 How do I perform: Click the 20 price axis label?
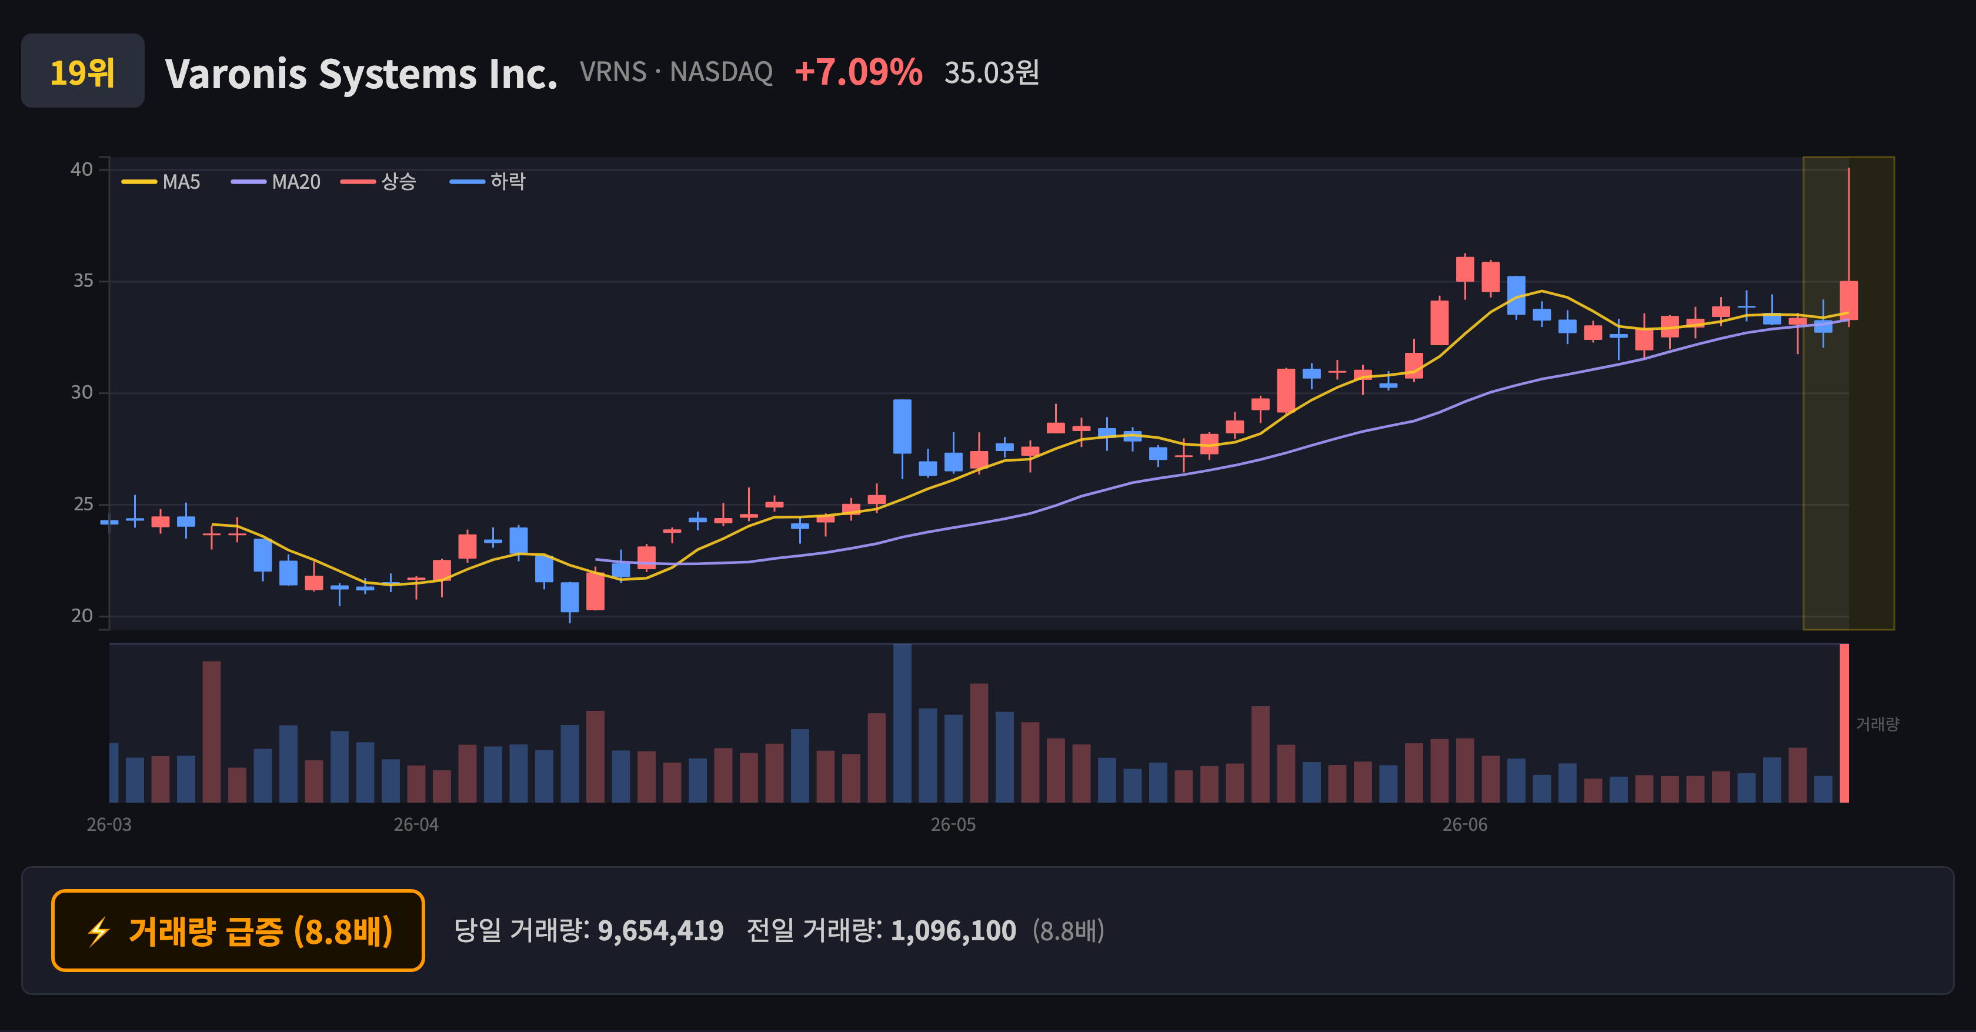pos(81,616)
